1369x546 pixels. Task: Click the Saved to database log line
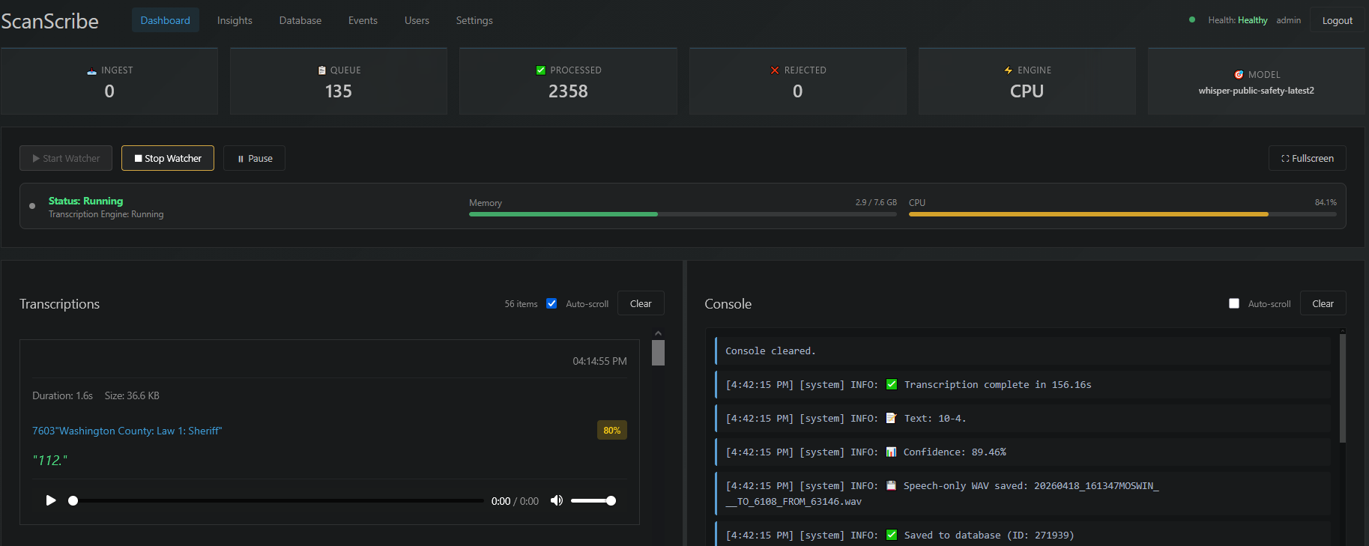[x=1023, y=535]
